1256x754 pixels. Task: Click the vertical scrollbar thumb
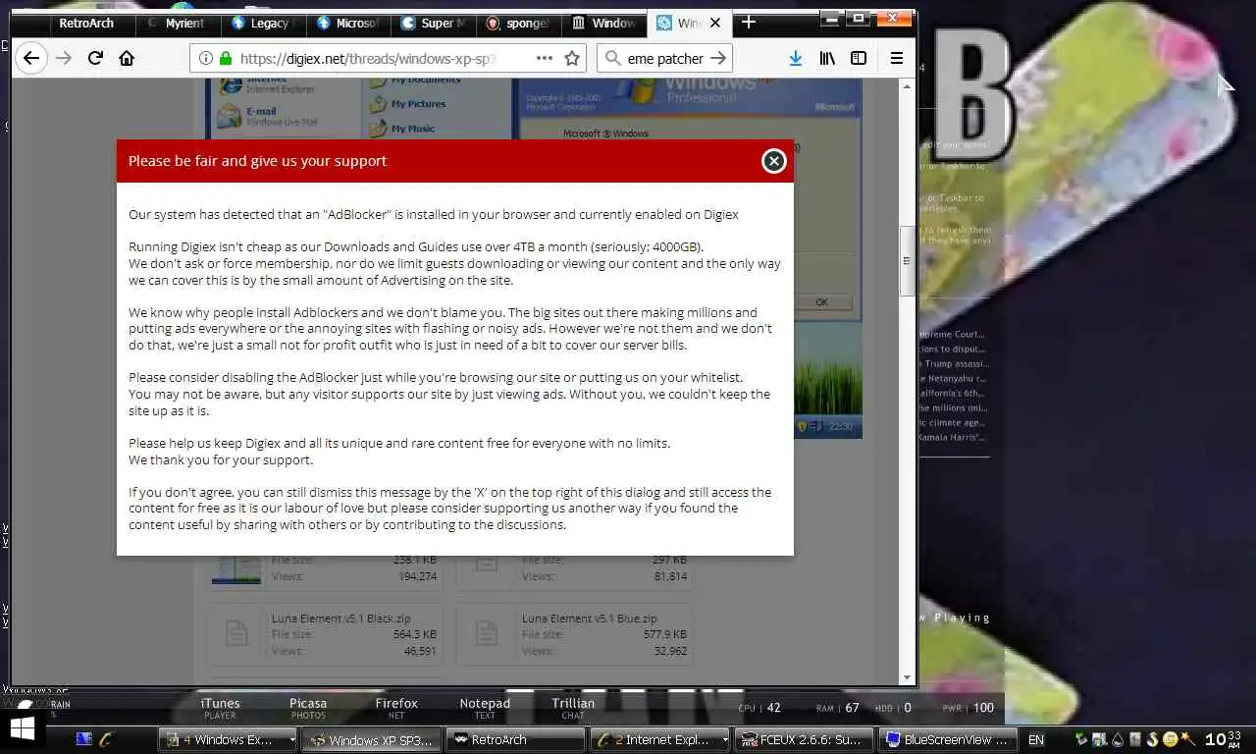click(908, 261)
